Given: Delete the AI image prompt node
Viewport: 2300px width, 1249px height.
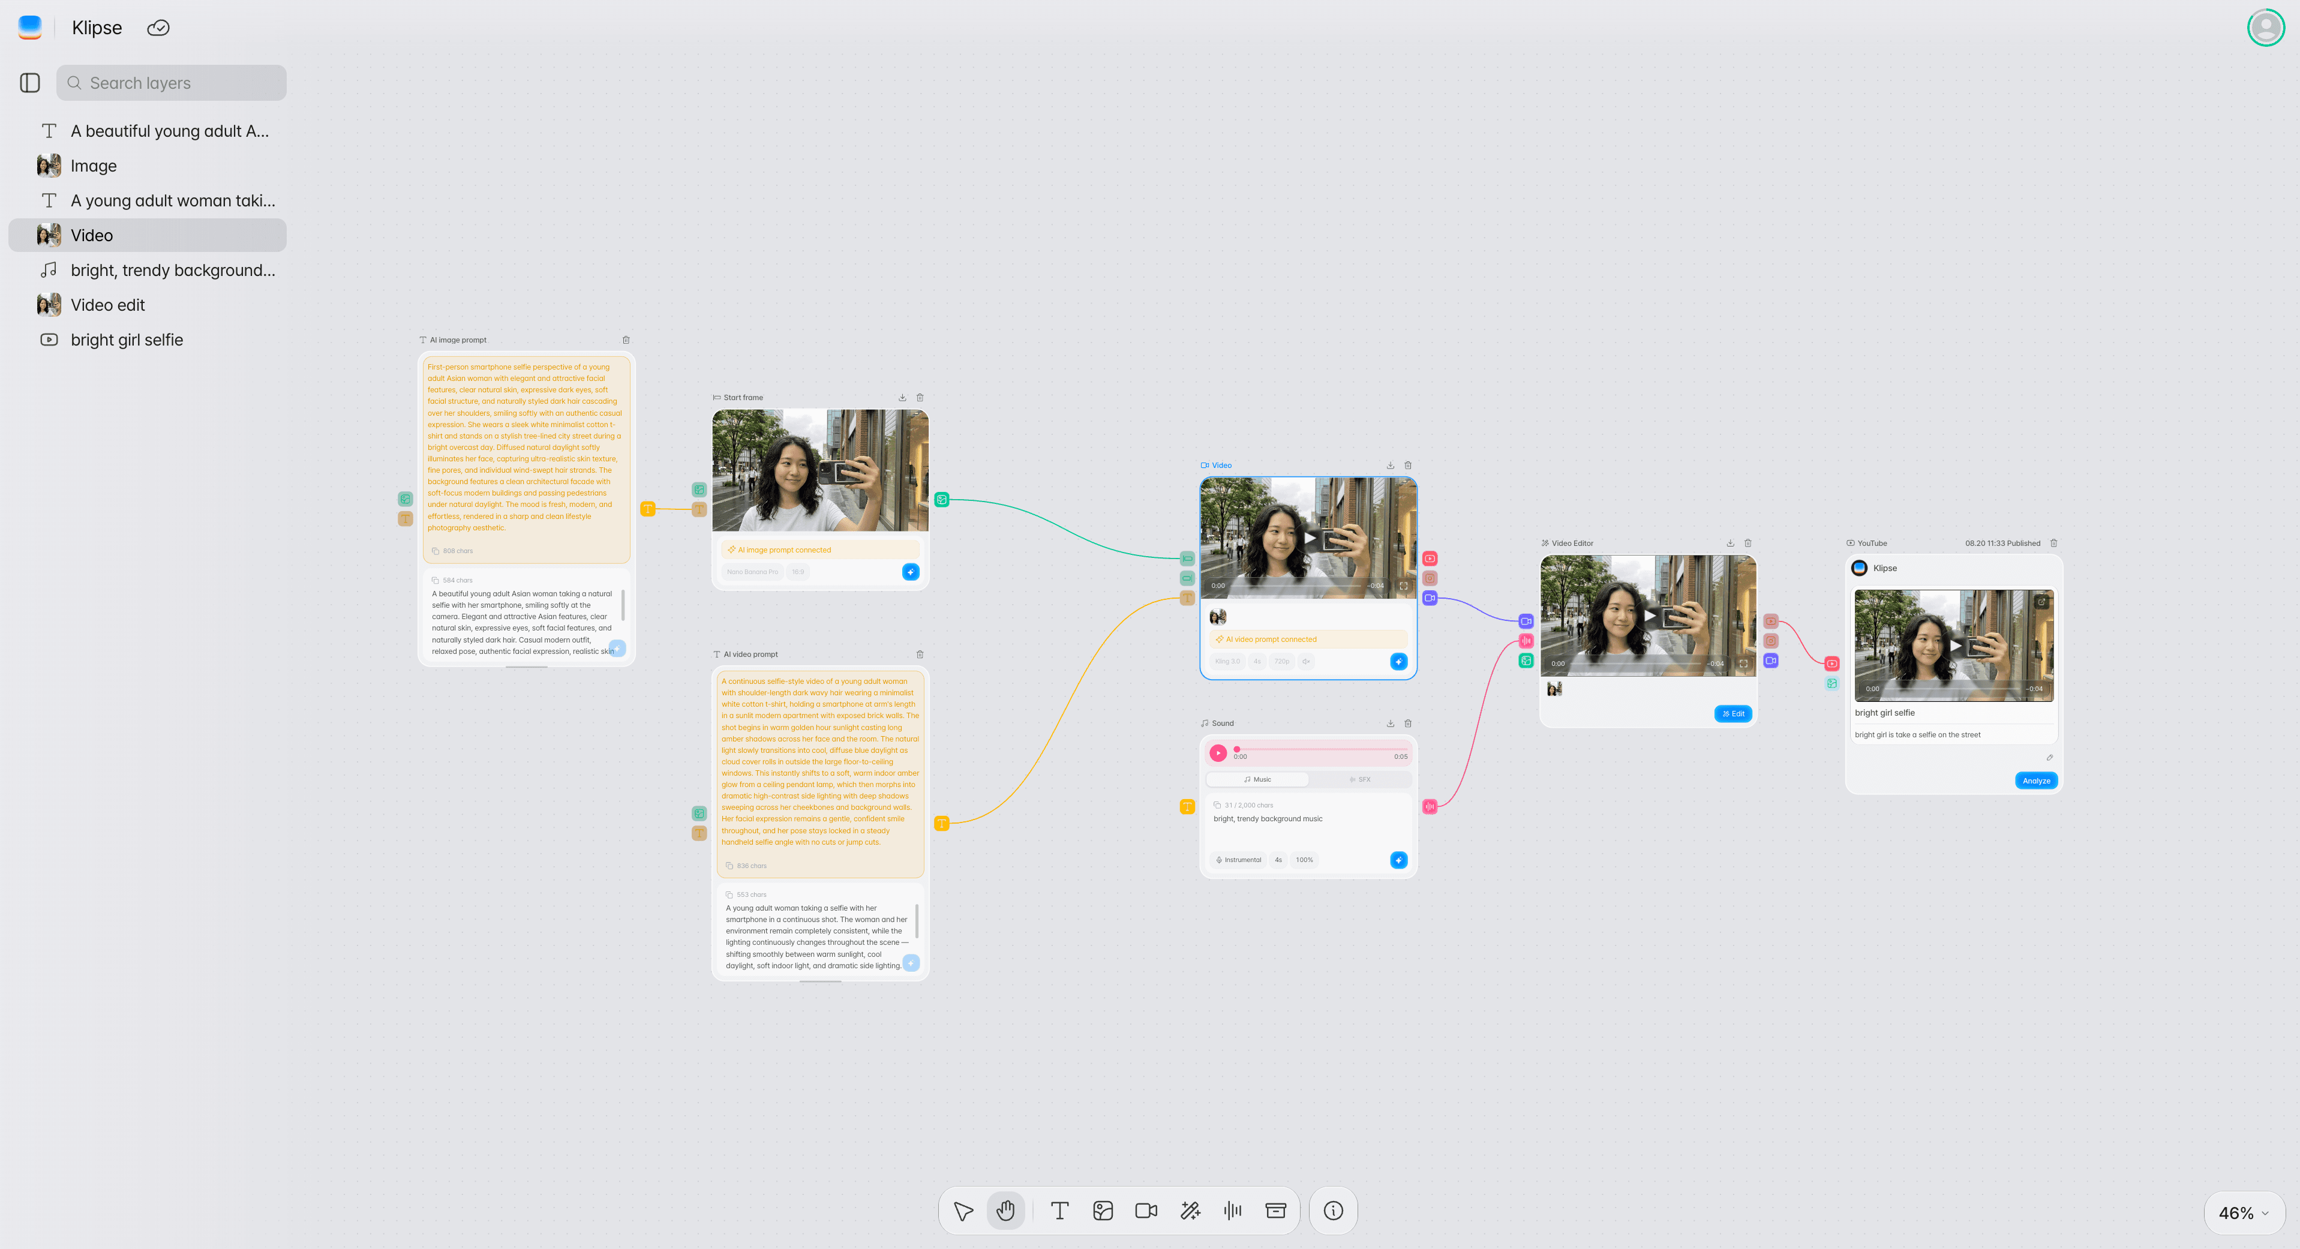Looking at the screenshot, I should tap(626, 340).
